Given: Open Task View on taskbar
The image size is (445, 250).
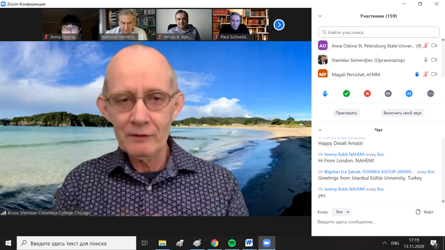Looking at the screenshot, I should [145, 243].
